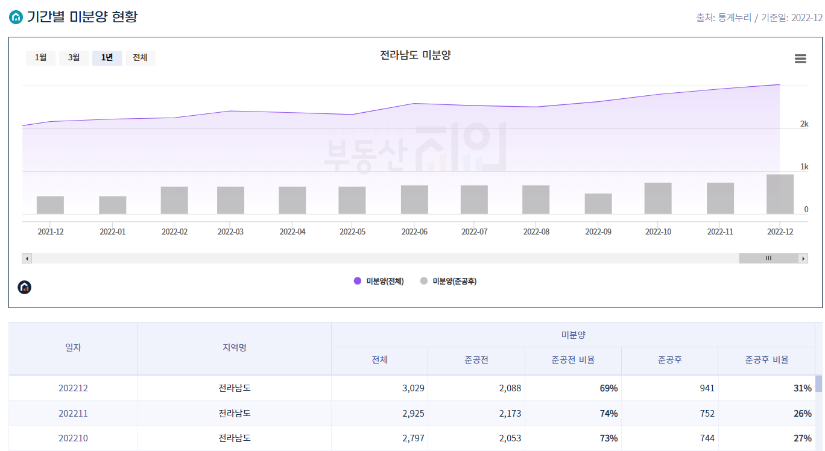This screenshot has width=825, height=451.
Task: Click 전라남도 in the 202212 row
Action: 235,388
